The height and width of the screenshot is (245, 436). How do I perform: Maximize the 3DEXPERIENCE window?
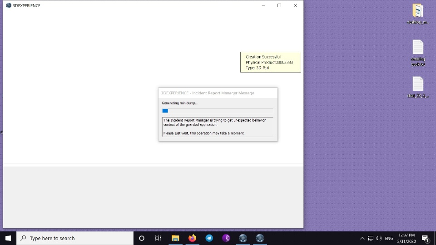click(x=279, y=5)
